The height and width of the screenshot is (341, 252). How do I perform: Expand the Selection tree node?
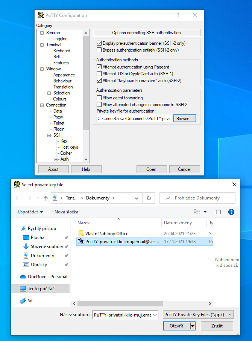click(49, 93)
